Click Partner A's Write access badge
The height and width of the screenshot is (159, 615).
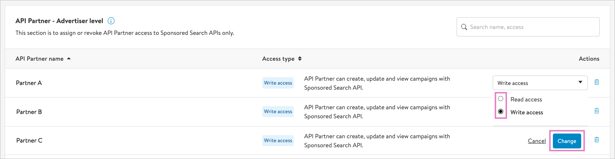click(x=278, y=83)
